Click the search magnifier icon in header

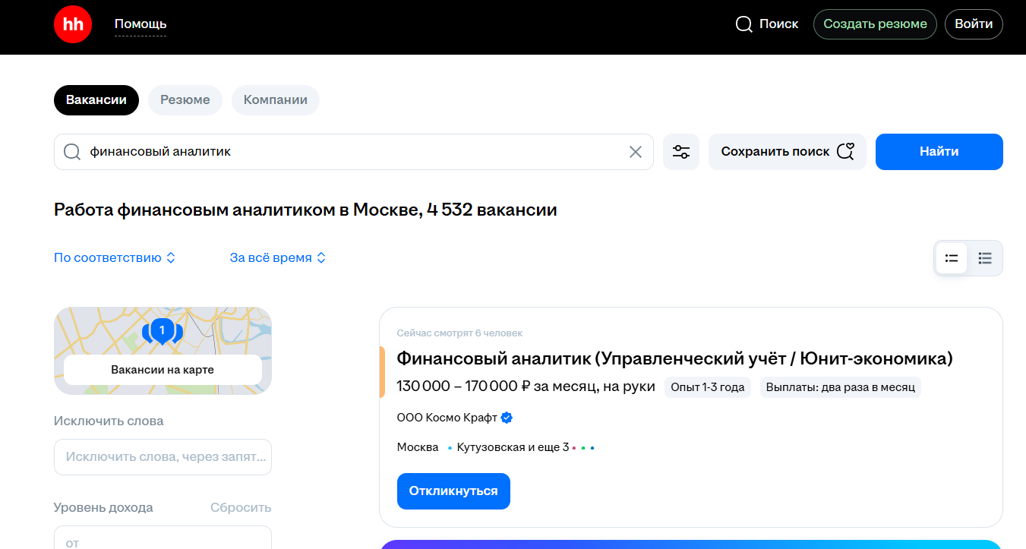click(743, 24)
